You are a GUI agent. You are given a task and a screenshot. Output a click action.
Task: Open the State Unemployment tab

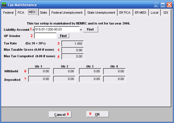point(101,13)
